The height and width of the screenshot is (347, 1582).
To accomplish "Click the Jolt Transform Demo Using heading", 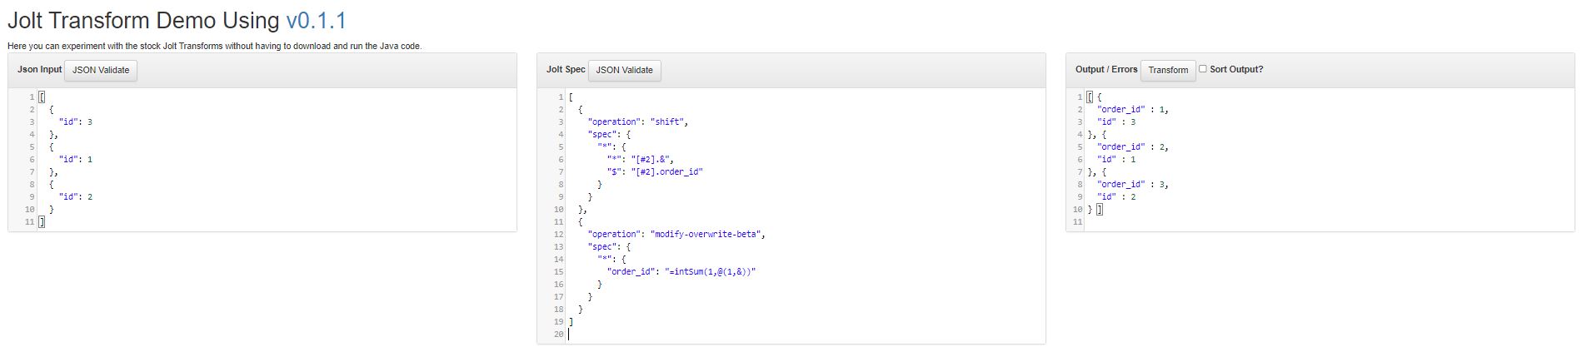I will pos(143,21).
